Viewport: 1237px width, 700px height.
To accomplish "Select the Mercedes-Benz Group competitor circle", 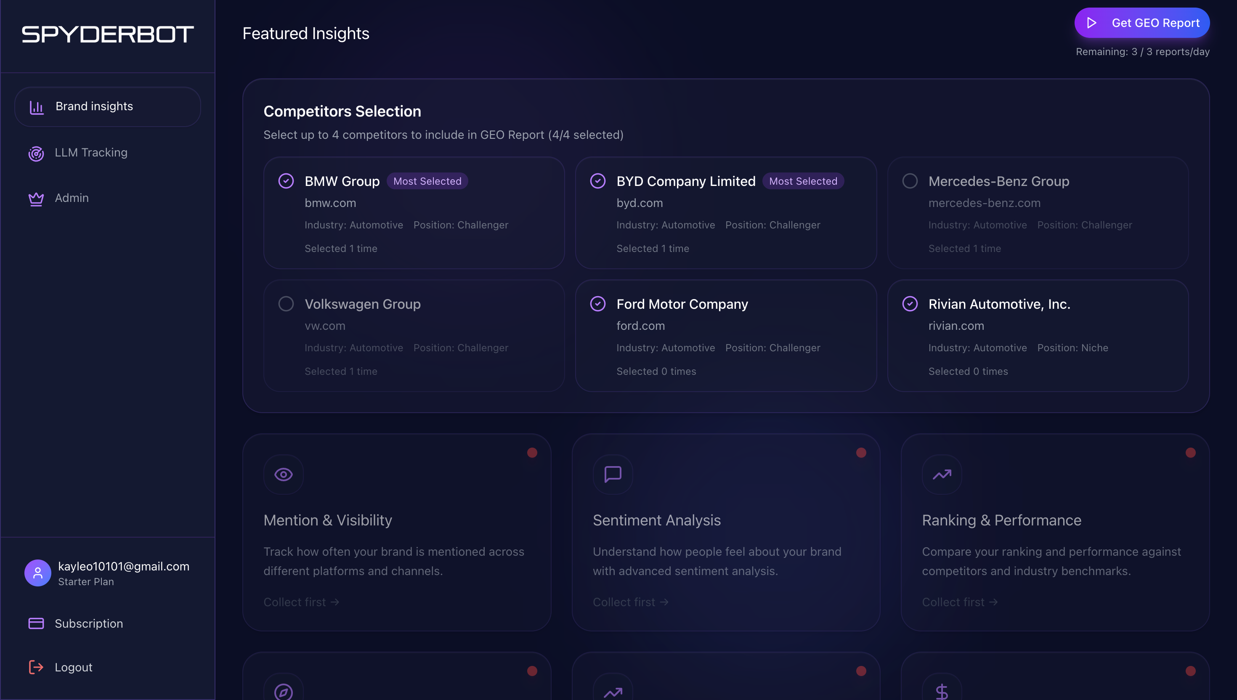I will click(910, 181).
